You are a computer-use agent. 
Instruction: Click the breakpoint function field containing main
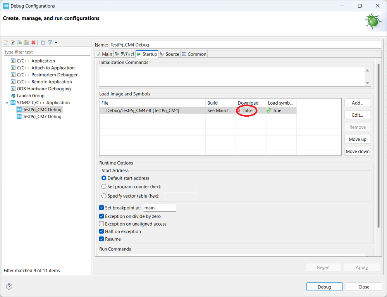160,207
